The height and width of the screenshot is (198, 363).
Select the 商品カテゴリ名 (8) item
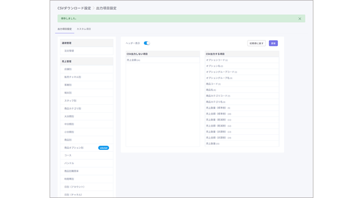[x=242, y=102]
